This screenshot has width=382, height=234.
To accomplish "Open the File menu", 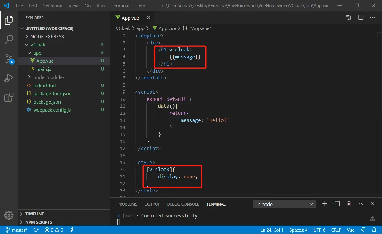I will 19,6.
